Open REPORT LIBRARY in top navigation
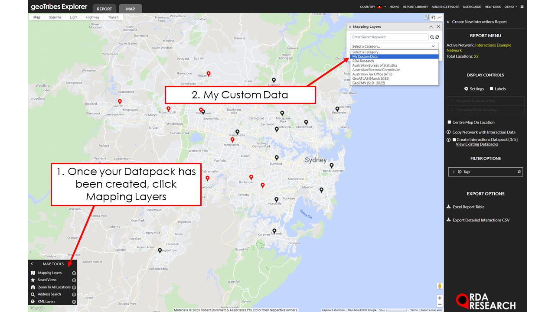 click(x=415, y=7)
